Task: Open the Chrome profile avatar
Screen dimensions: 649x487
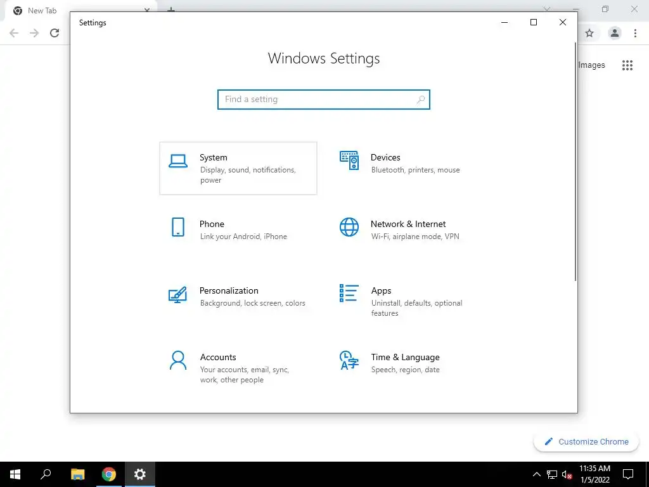Action: [615, 33]
